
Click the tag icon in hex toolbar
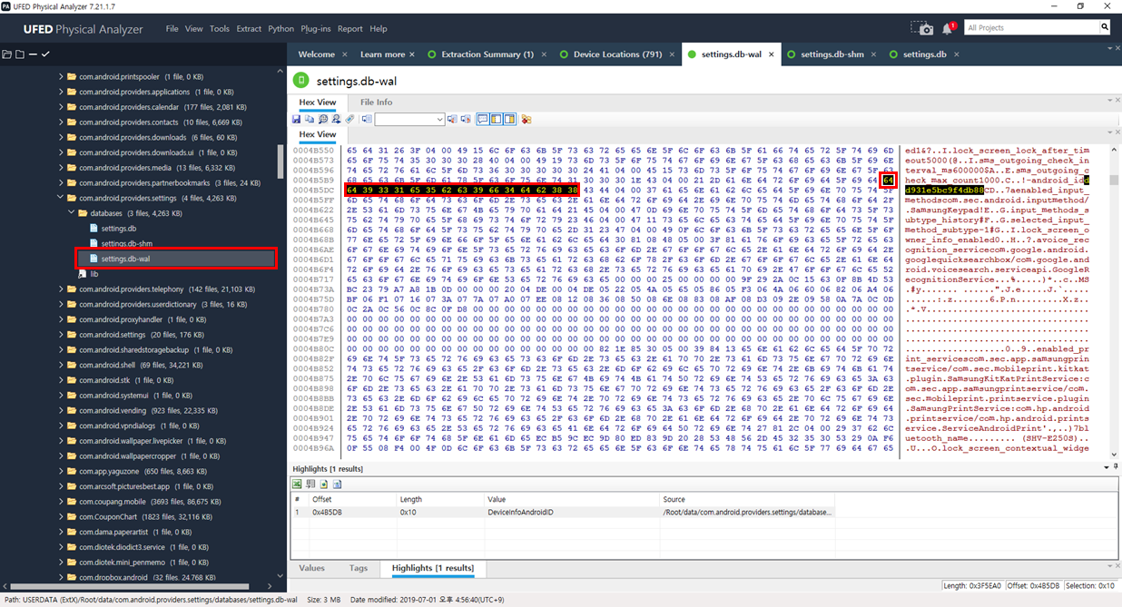point(349,119)
